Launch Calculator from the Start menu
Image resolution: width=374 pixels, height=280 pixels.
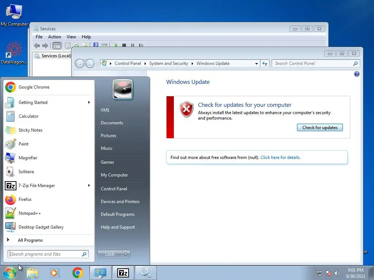(49, 116)
